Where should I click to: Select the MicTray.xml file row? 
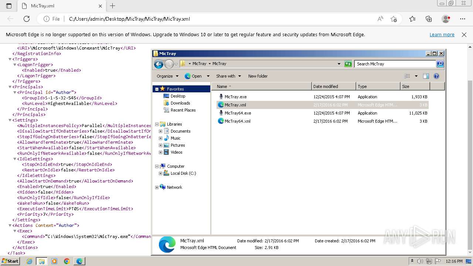322,105
